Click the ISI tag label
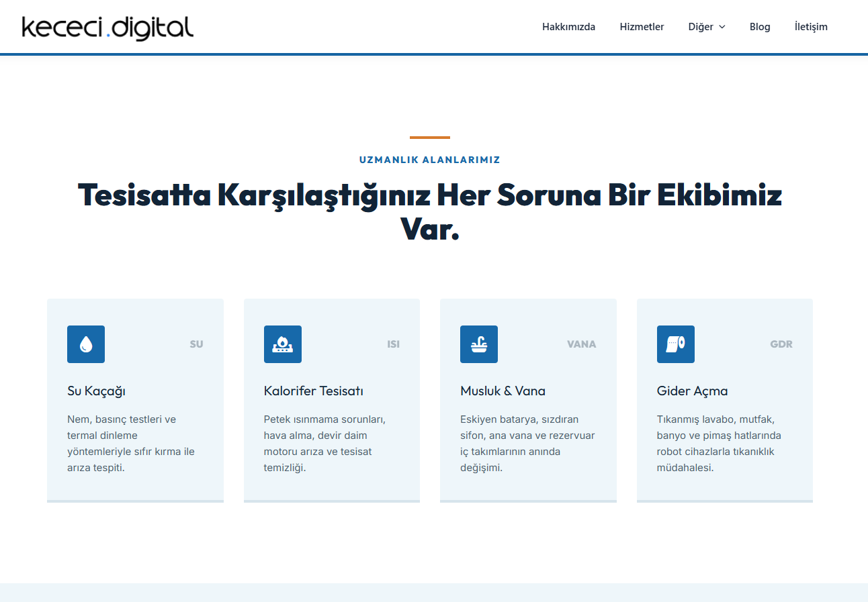This screenshot has height=602, width=868. pyautogui.click(x=394, y=344)
